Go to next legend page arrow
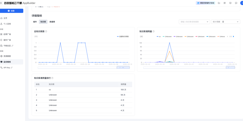Screen dimensions: 243x121 tap(234, 37)
